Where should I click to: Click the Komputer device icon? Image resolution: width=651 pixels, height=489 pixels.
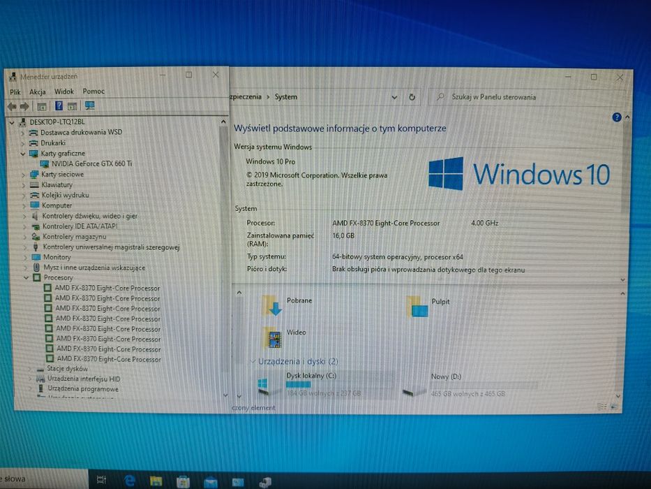click(x=35, y=205)
